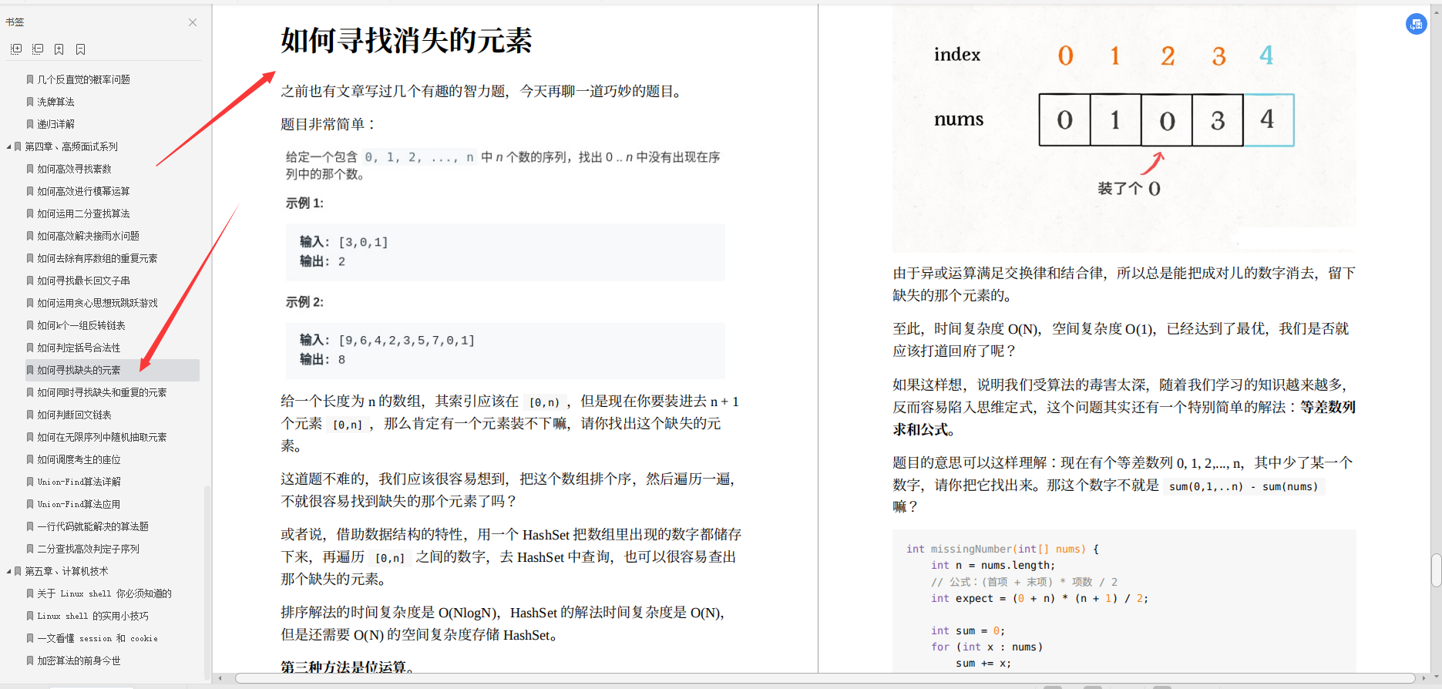The width and height of the screenshot is (1442, 689).
Task: Collapse all bookmarks with the minus-box icon
Action: point(37,49)
